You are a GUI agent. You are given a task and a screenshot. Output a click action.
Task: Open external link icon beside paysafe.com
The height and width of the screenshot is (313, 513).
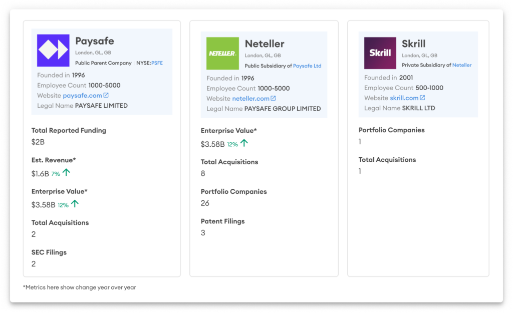pyautogui.click(x=106, y=95)
